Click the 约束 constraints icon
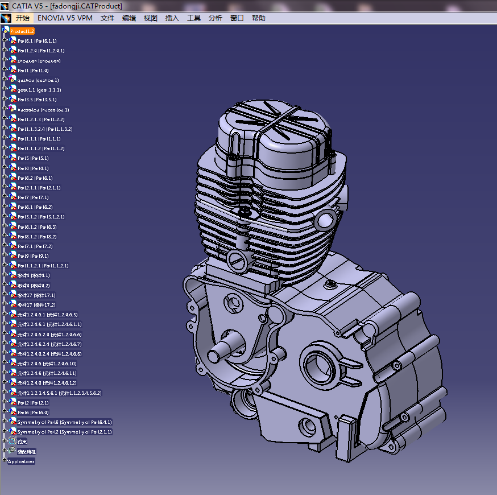Image resolution: width=497 pixels, height=495 pixels. 12,440
